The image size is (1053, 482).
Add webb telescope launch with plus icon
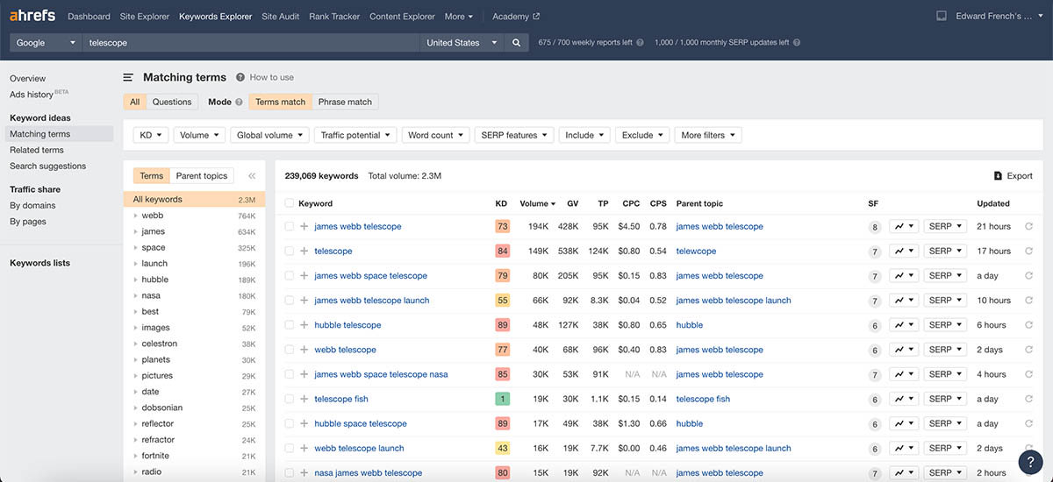point(304,448)
